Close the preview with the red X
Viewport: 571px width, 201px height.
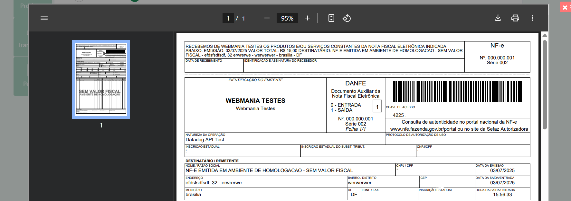[x=565, y=7]
